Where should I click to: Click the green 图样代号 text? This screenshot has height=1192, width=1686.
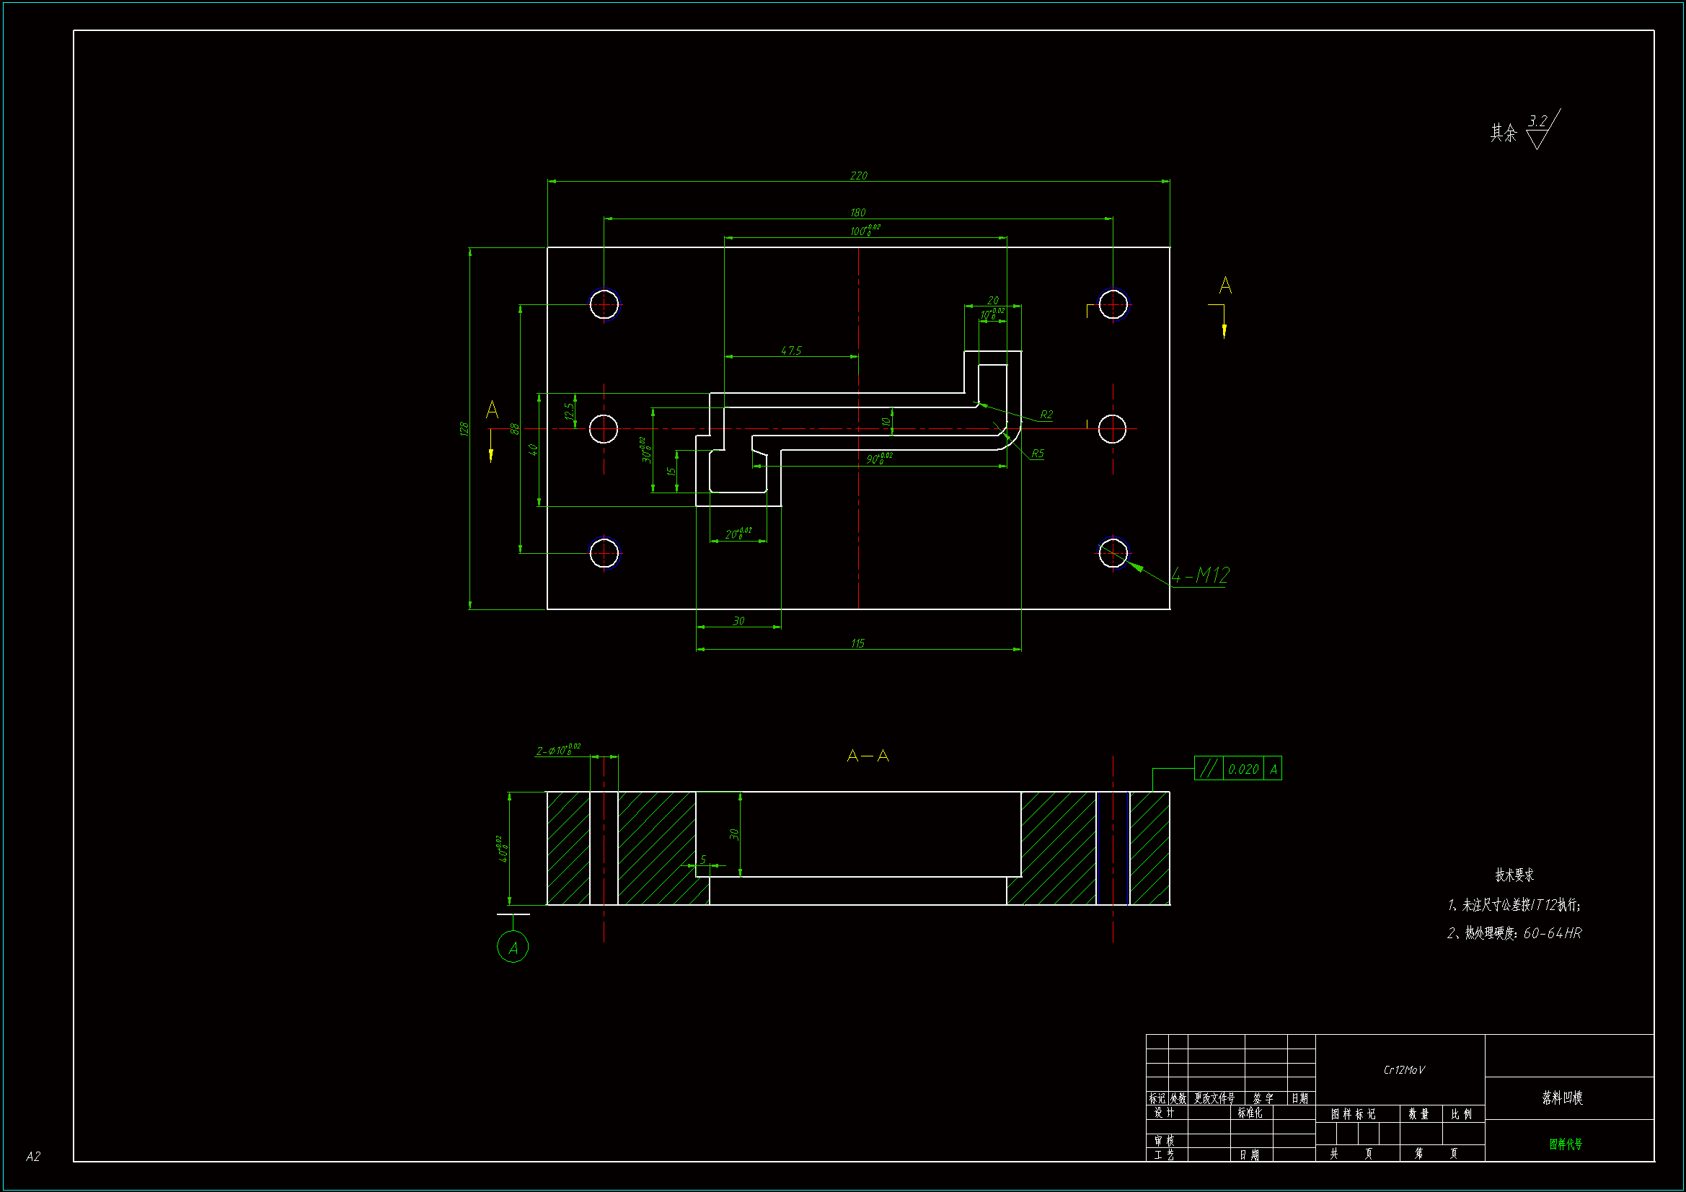[x=1566, y=1144]
